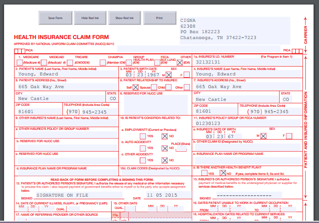319x223 pixels.
Task: Click the Insured's Name field
Action: click(247, 74)
